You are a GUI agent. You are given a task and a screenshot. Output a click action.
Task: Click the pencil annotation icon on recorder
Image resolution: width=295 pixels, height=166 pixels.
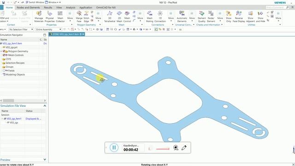tap(184, 148)
